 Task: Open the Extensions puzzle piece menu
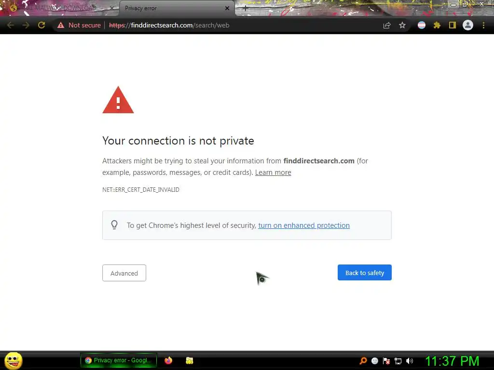click(437, 25)
